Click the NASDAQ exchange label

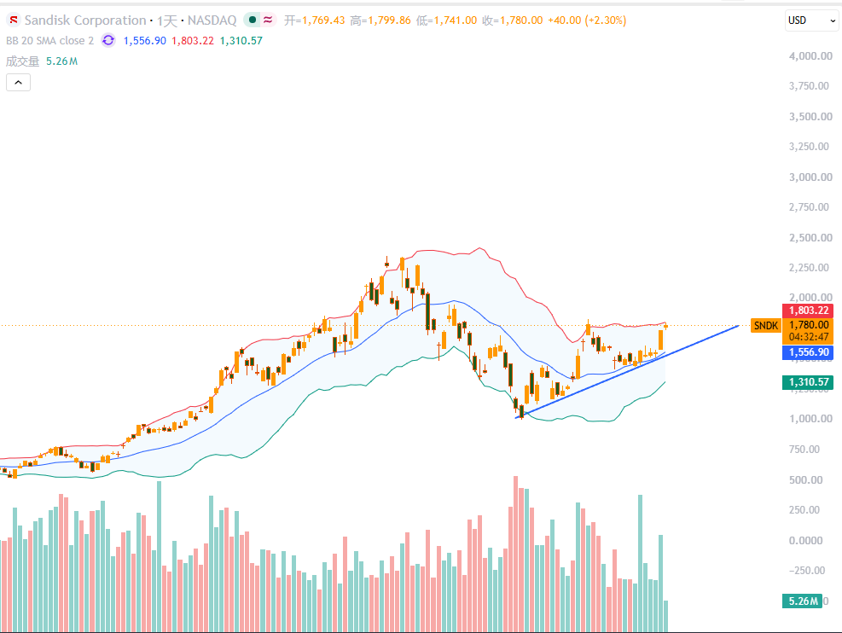212,20
